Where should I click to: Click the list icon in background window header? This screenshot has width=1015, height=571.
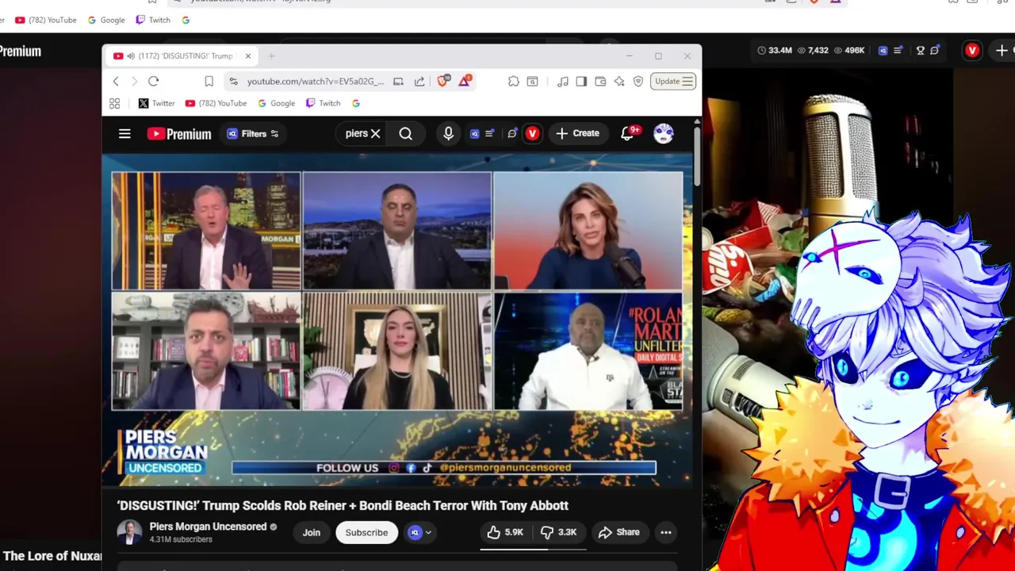click(x=898, y=51)
